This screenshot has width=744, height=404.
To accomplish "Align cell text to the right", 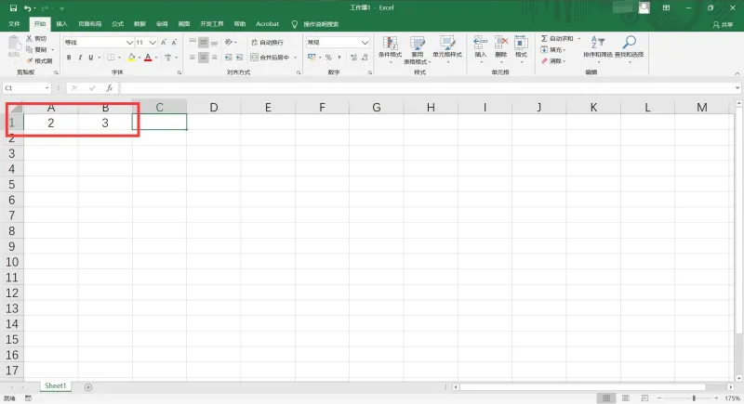I will coord(214,58).
